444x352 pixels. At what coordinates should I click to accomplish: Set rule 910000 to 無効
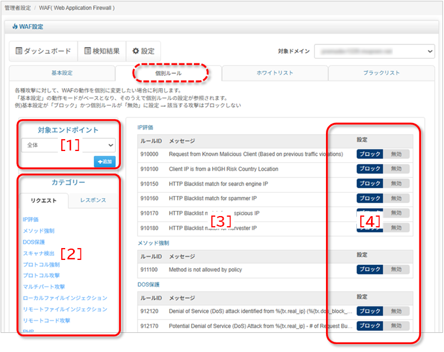tap(396, 154)
